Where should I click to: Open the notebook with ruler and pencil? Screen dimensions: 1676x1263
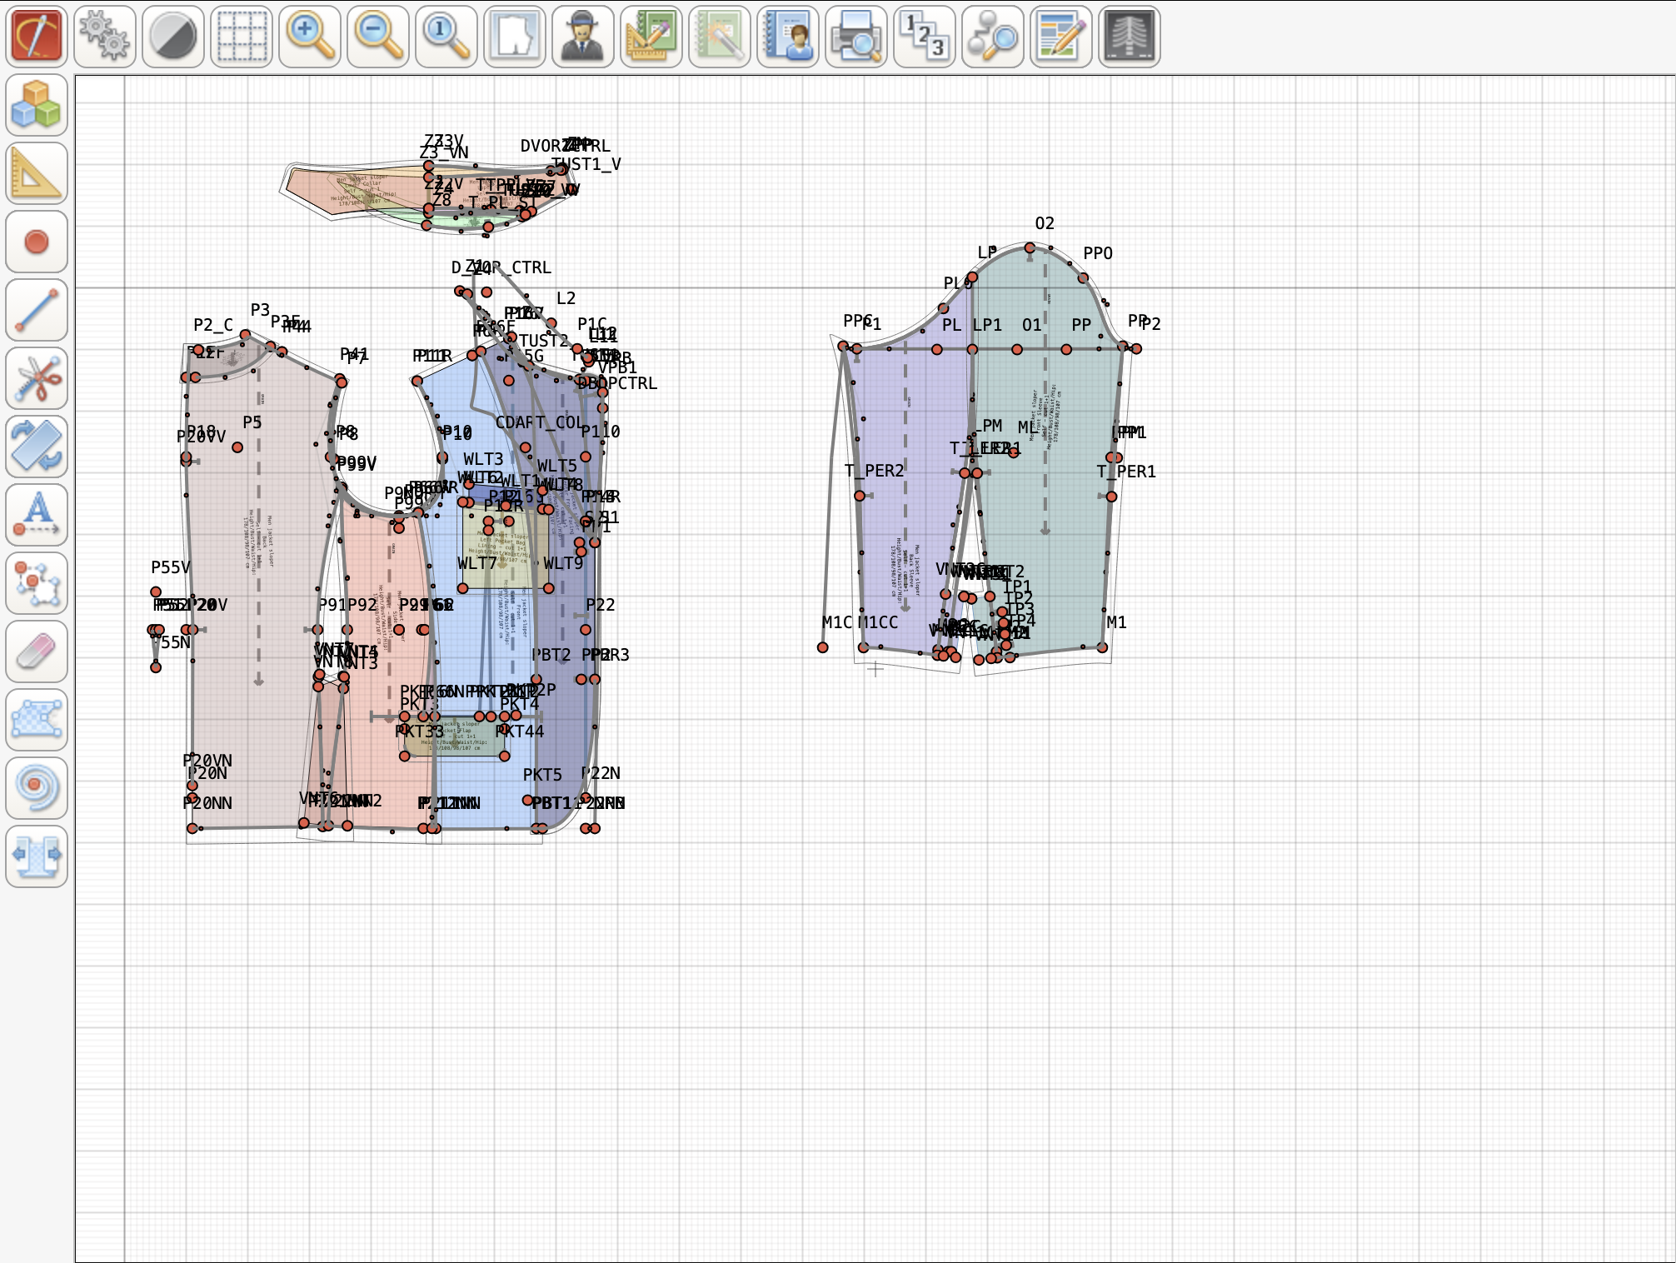[x=651, y=37]
